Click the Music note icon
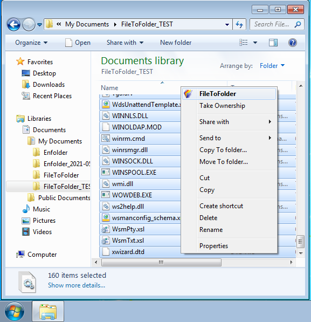This screenshot has height=322, width=311. click(26, 209)
